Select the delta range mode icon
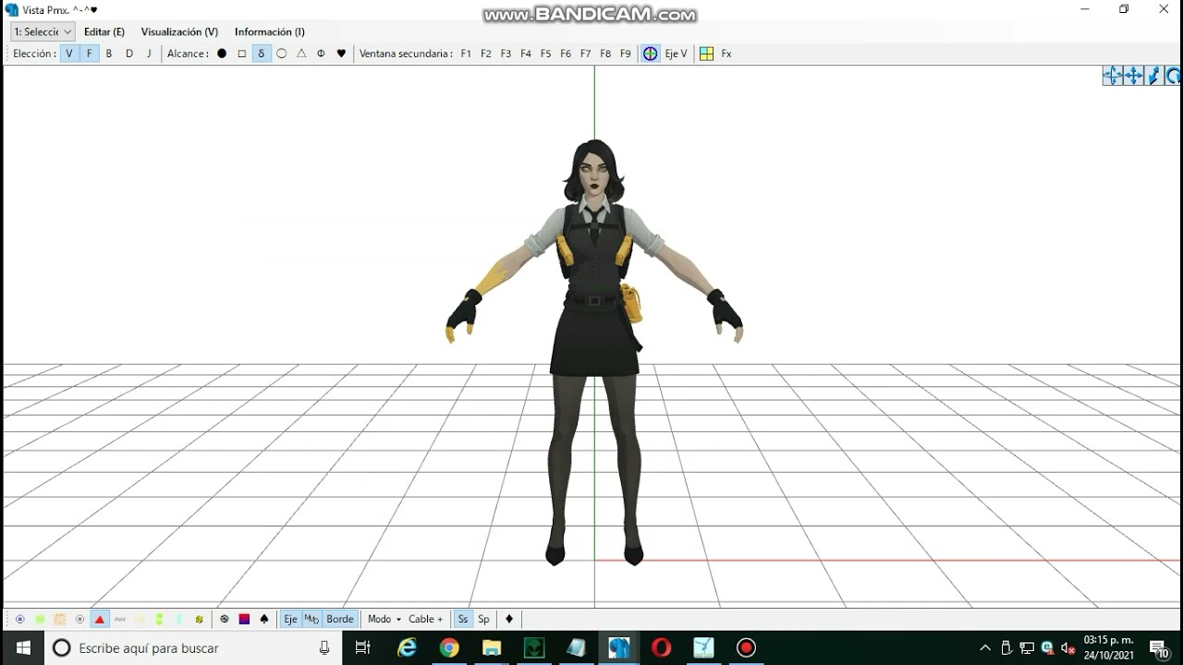This screenshot has height=665, width=1183. click(x=262, y=54)
